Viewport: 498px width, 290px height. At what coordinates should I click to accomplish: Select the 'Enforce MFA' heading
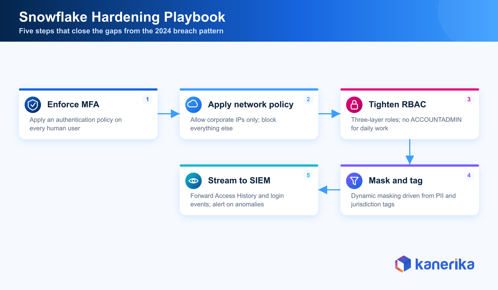pyautogui.click(x=73, y=104)
